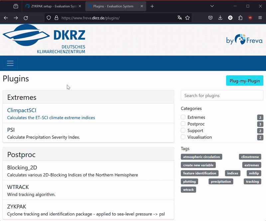Close the ZYKPAK setup tab
Viewport: 266px width, 221px height.
click(80, 6)
